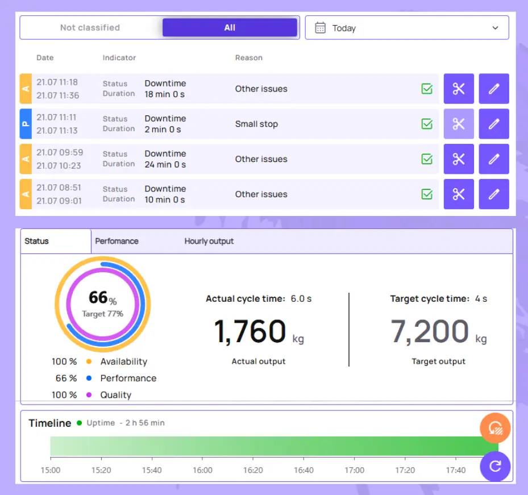Click Other issues reason at 11:18

[x=261, y=89]
